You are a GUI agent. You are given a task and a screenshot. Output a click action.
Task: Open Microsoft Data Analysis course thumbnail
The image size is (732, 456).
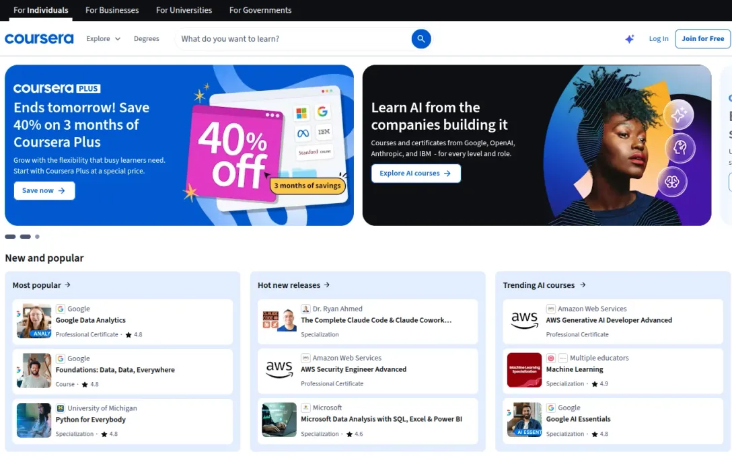(279, 420)
